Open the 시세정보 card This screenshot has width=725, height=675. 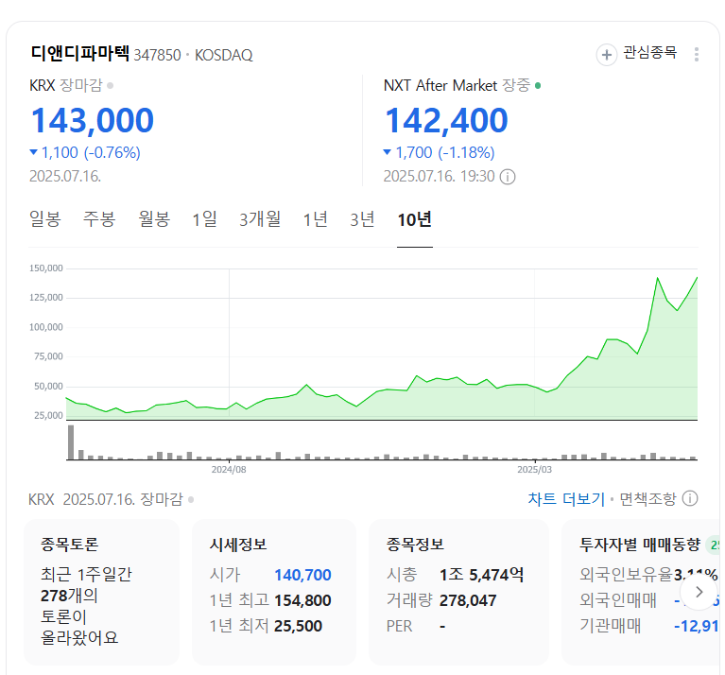point(274,593)
